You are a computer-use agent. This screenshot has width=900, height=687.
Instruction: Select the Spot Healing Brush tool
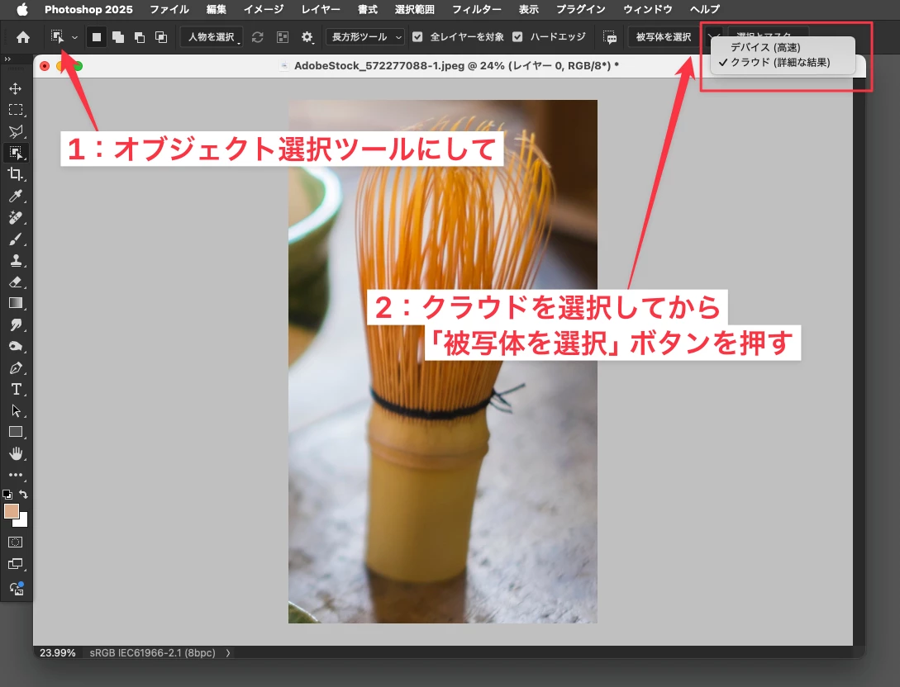pos(16,217)
